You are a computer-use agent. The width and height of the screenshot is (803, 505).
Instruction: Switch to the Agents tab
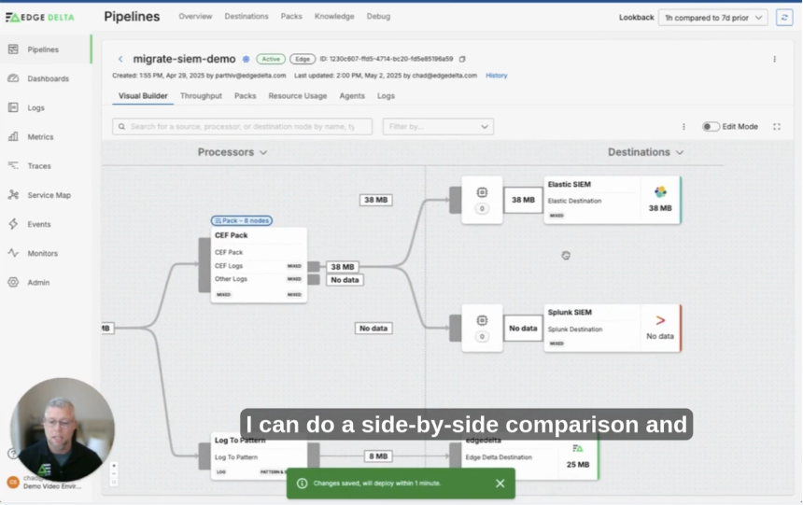click(x=352, y=96)
